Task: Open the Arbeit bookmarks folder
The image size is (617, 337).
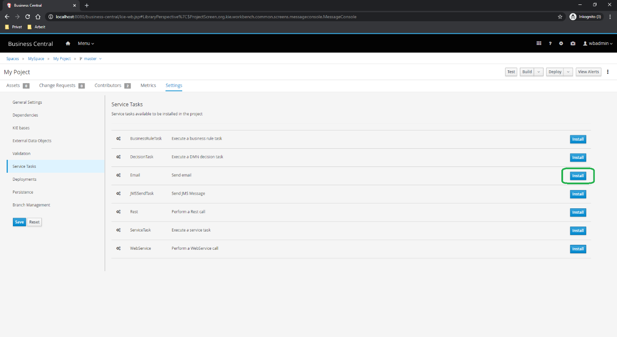Action: [36, 27]
